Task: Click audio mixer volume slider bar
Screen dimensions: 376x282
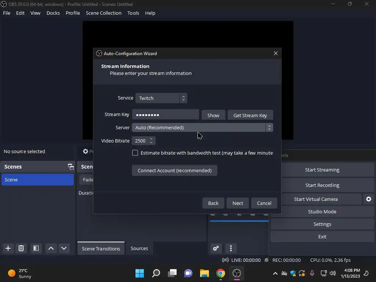Action: coord(239,221)
